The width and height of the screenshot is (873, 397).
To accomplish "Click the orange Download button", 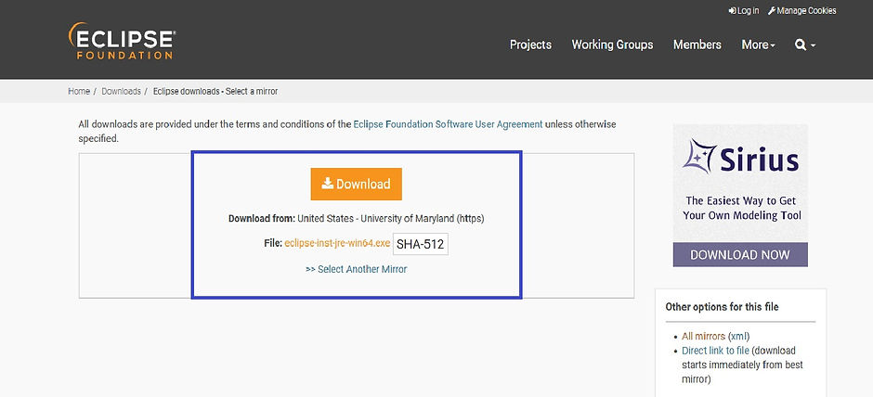I will (x=357, y=184).
